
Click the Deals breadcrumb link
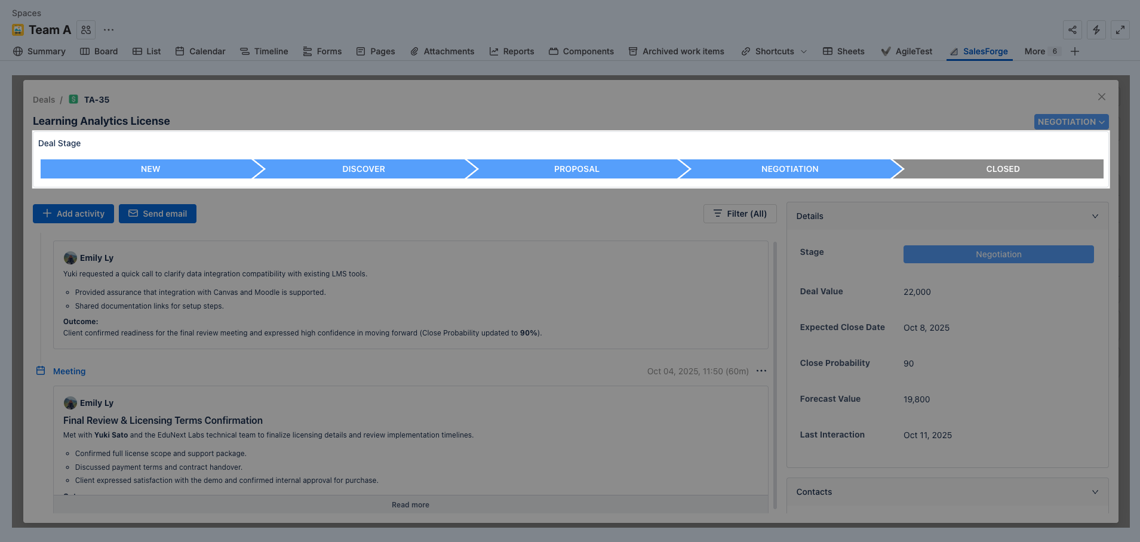click(x=44, y=100)
